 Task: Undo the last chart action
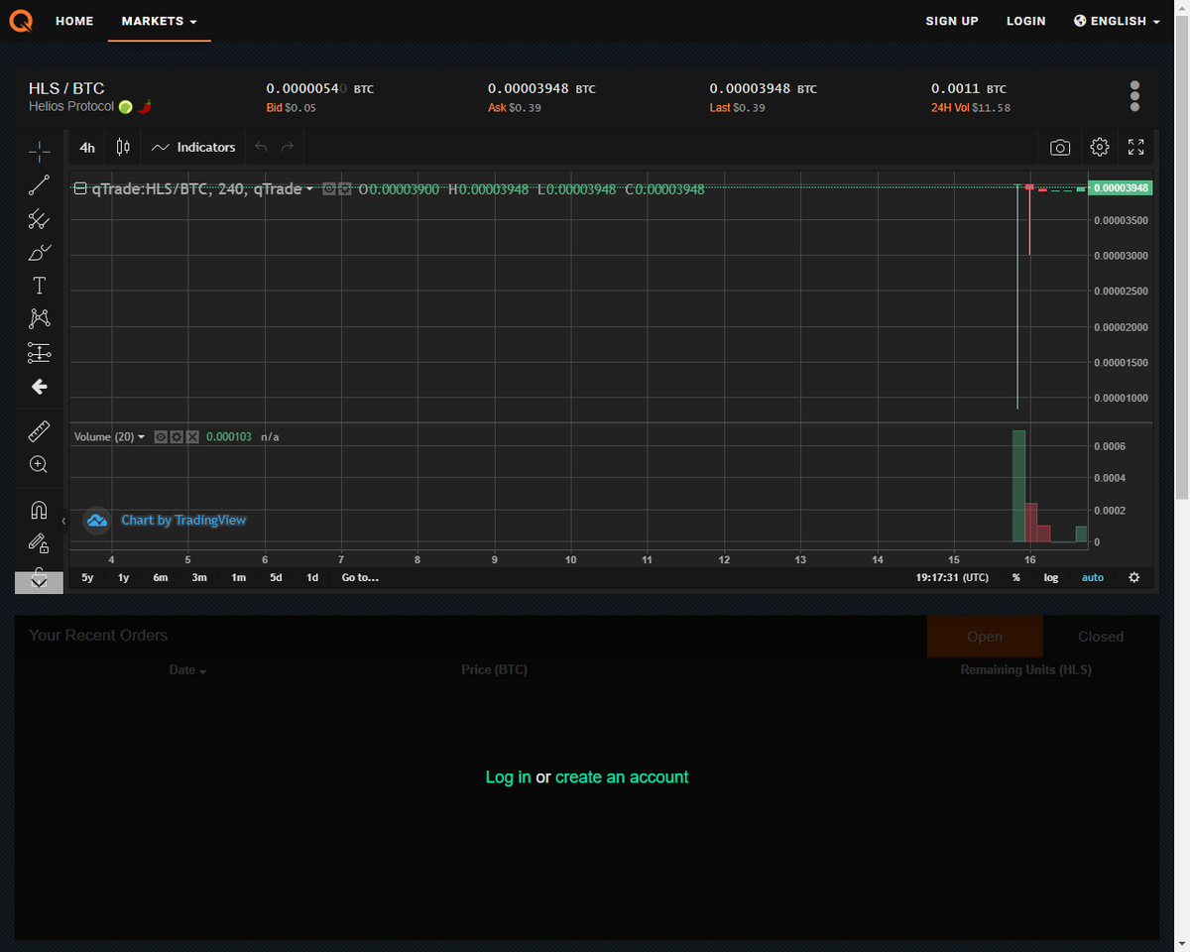click(261, 147)
